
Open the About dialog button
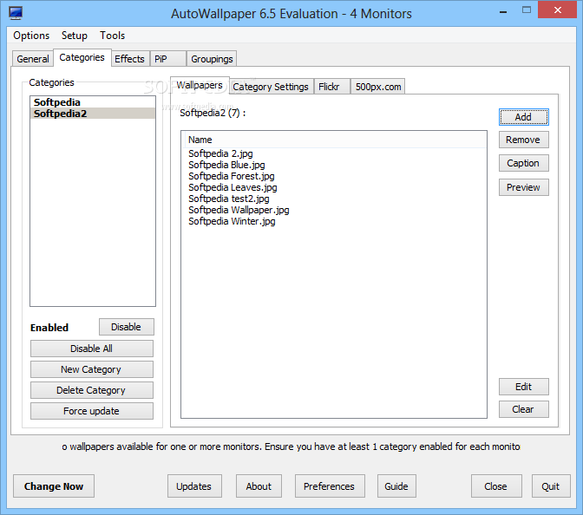[259, 486]
